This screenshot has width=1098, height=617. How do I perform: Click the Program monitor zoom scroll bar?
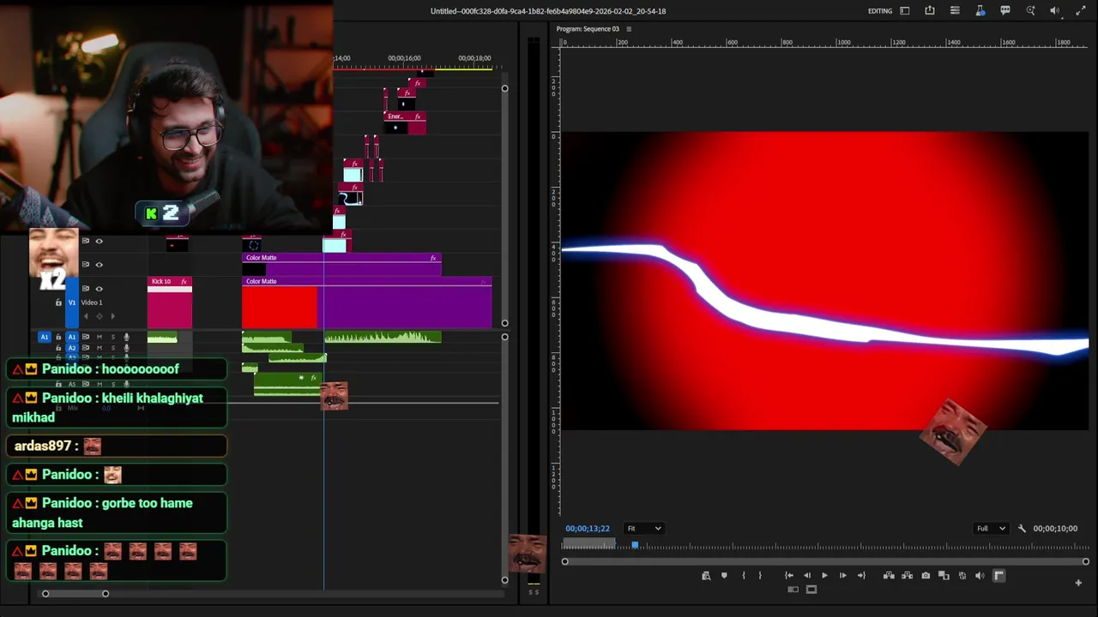[825, 561]
